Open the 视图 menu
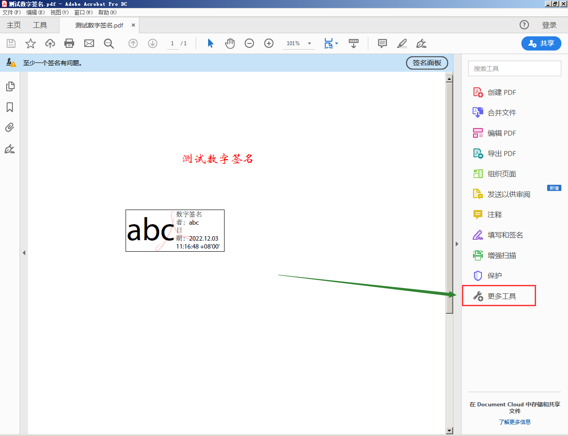Screen dimensions: 568x436 (59, 12)
